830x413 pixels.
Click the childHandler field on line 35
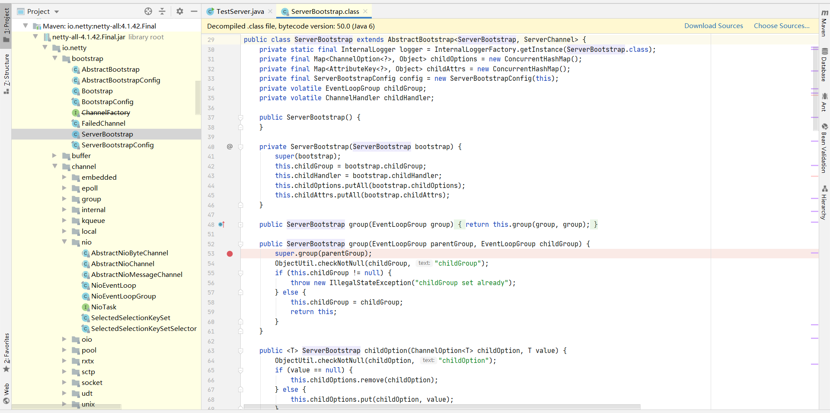click(x=407, y=98)
